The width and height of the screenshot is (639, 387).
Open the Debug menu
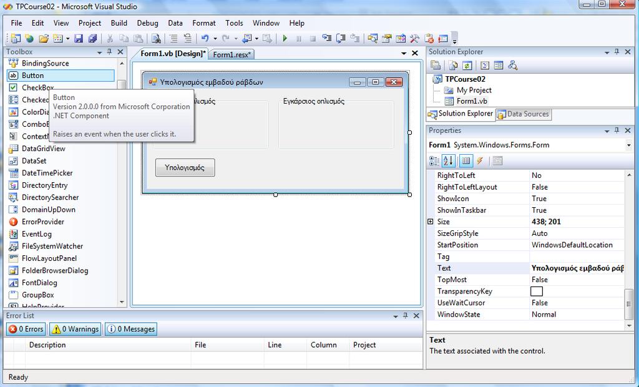tap(147, 23)
